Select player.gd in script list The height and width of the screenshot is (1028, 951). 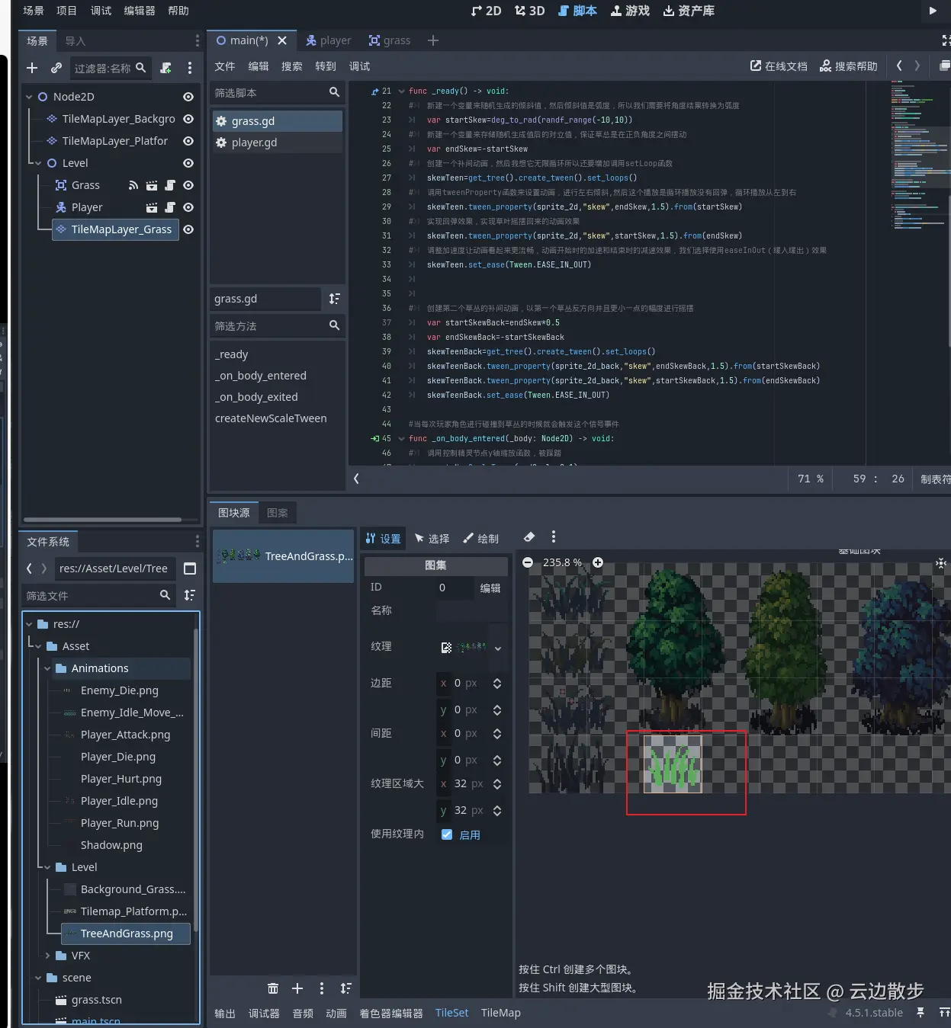pos(278,143)
